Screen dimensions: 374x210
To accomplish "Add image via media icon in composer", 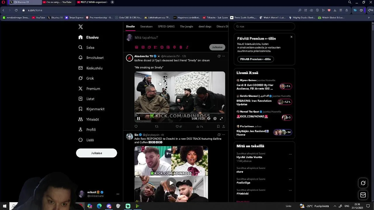I will pyautogui.click(x=136, y=47).
